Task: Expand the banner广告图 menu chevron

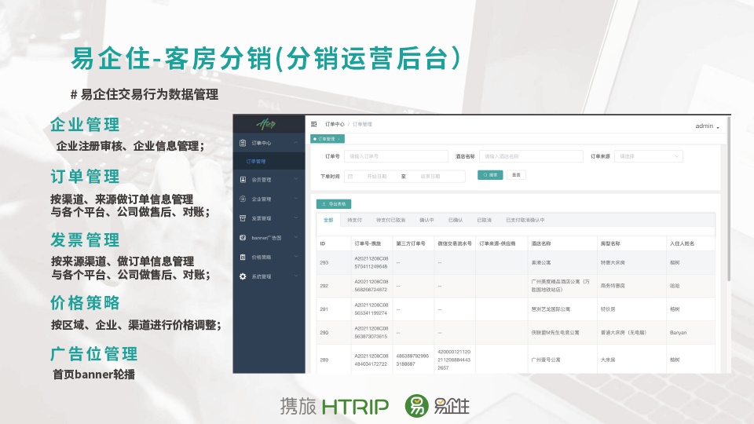Action: click(x=296, y=237)
